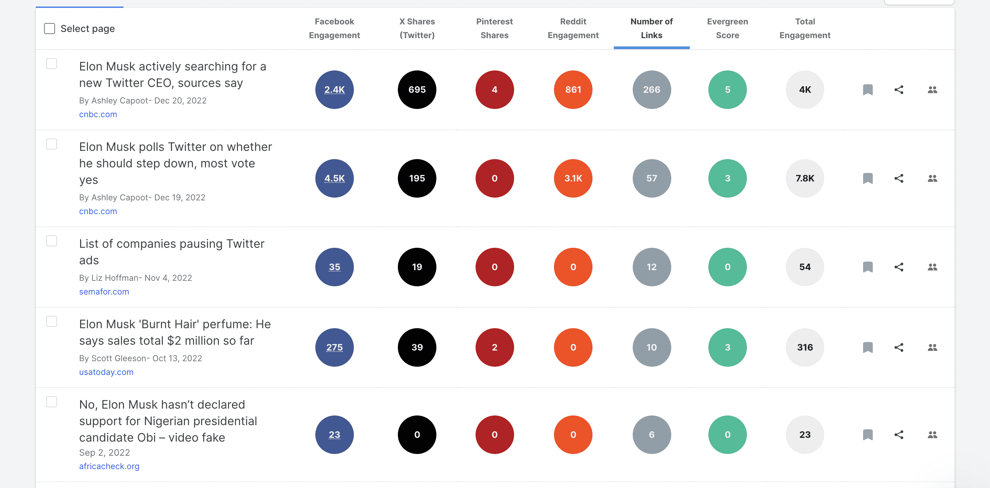The width and height of the screenshot is (990, 488).
Task: Visit the semafor.com source link
Action: point(104,291)
